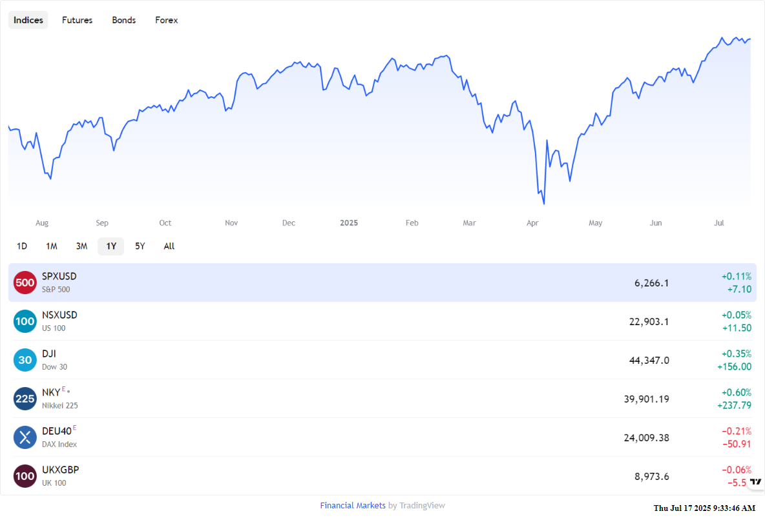Click the UK 100 maroon symbol icon
The image size is (765, 529).
pyautogui.click(x=25, y=476)
